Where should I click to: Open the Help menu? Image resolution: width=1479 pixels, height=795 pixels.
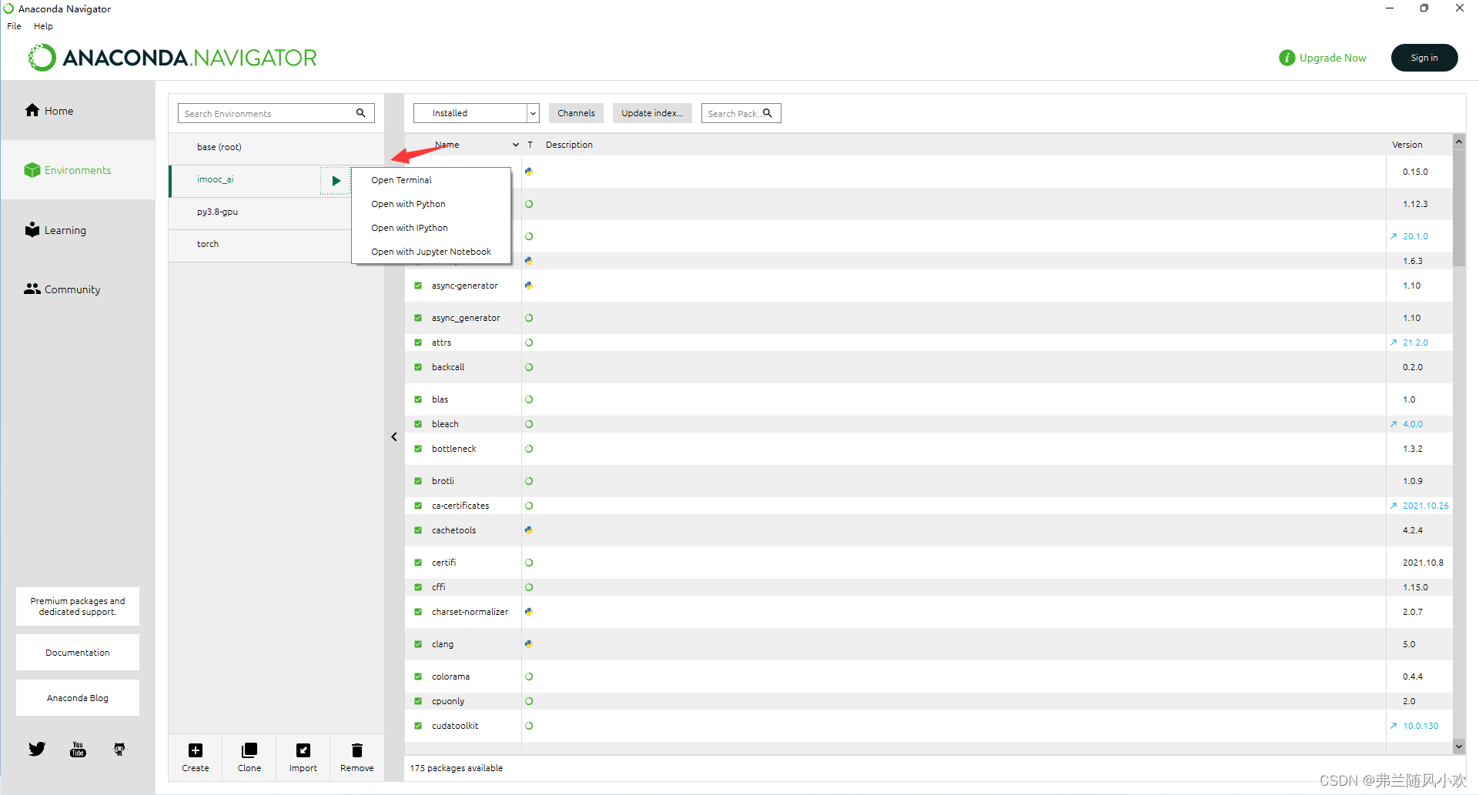tap(43, 26)
